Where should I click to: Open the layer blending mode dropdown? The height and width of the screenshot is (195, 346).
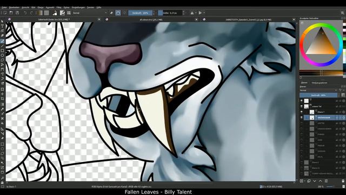click(x=318, y=90)
